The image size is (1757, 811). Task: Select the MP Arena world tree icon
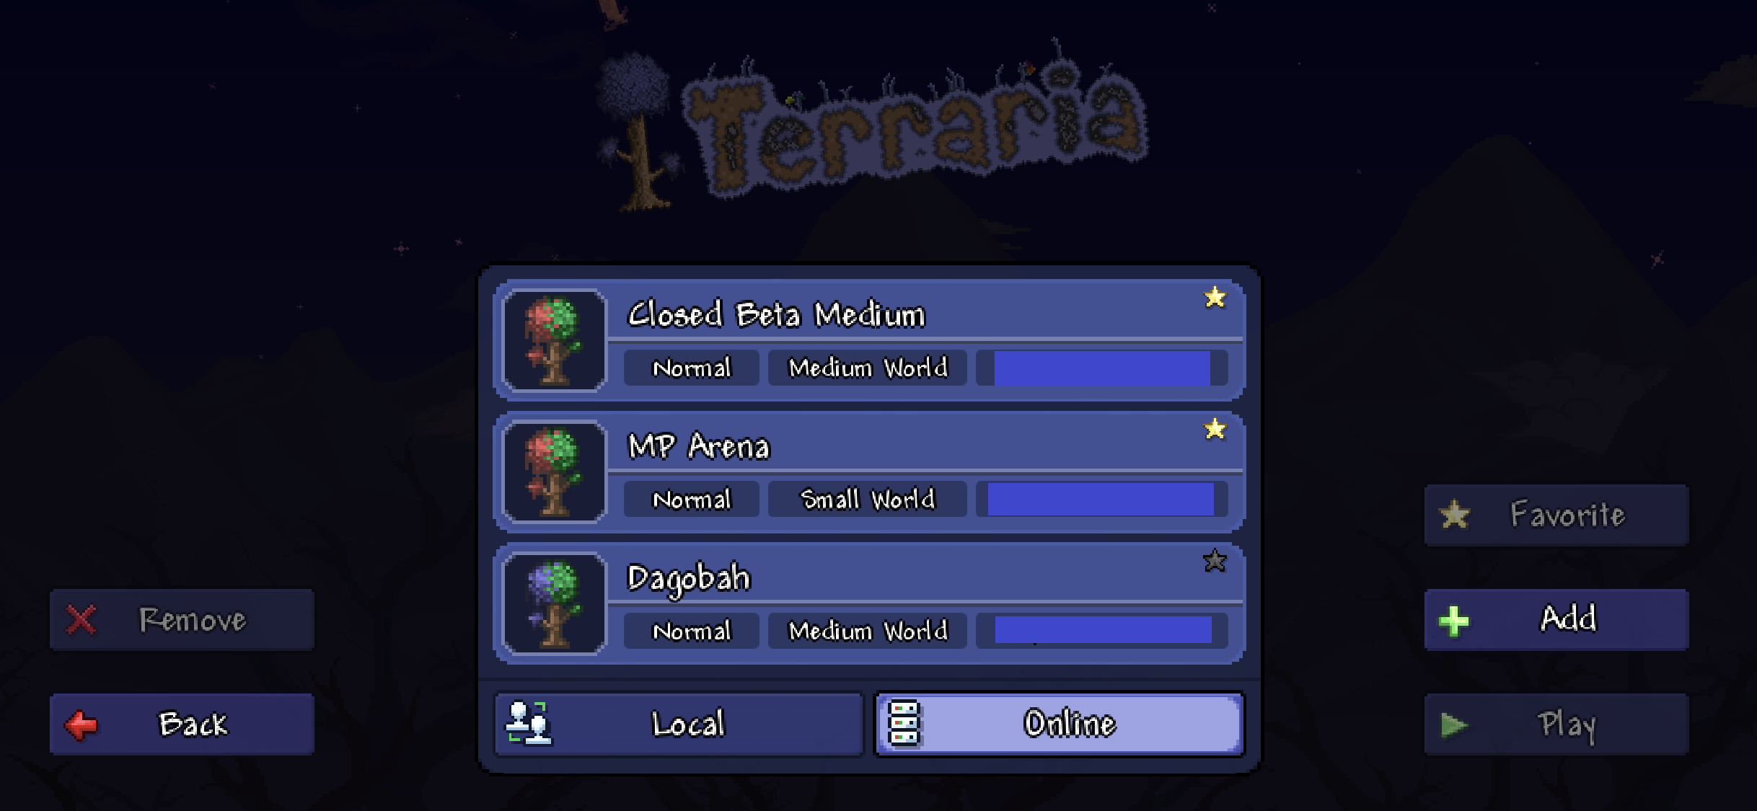pyautogui.click(x=554, y=471)
